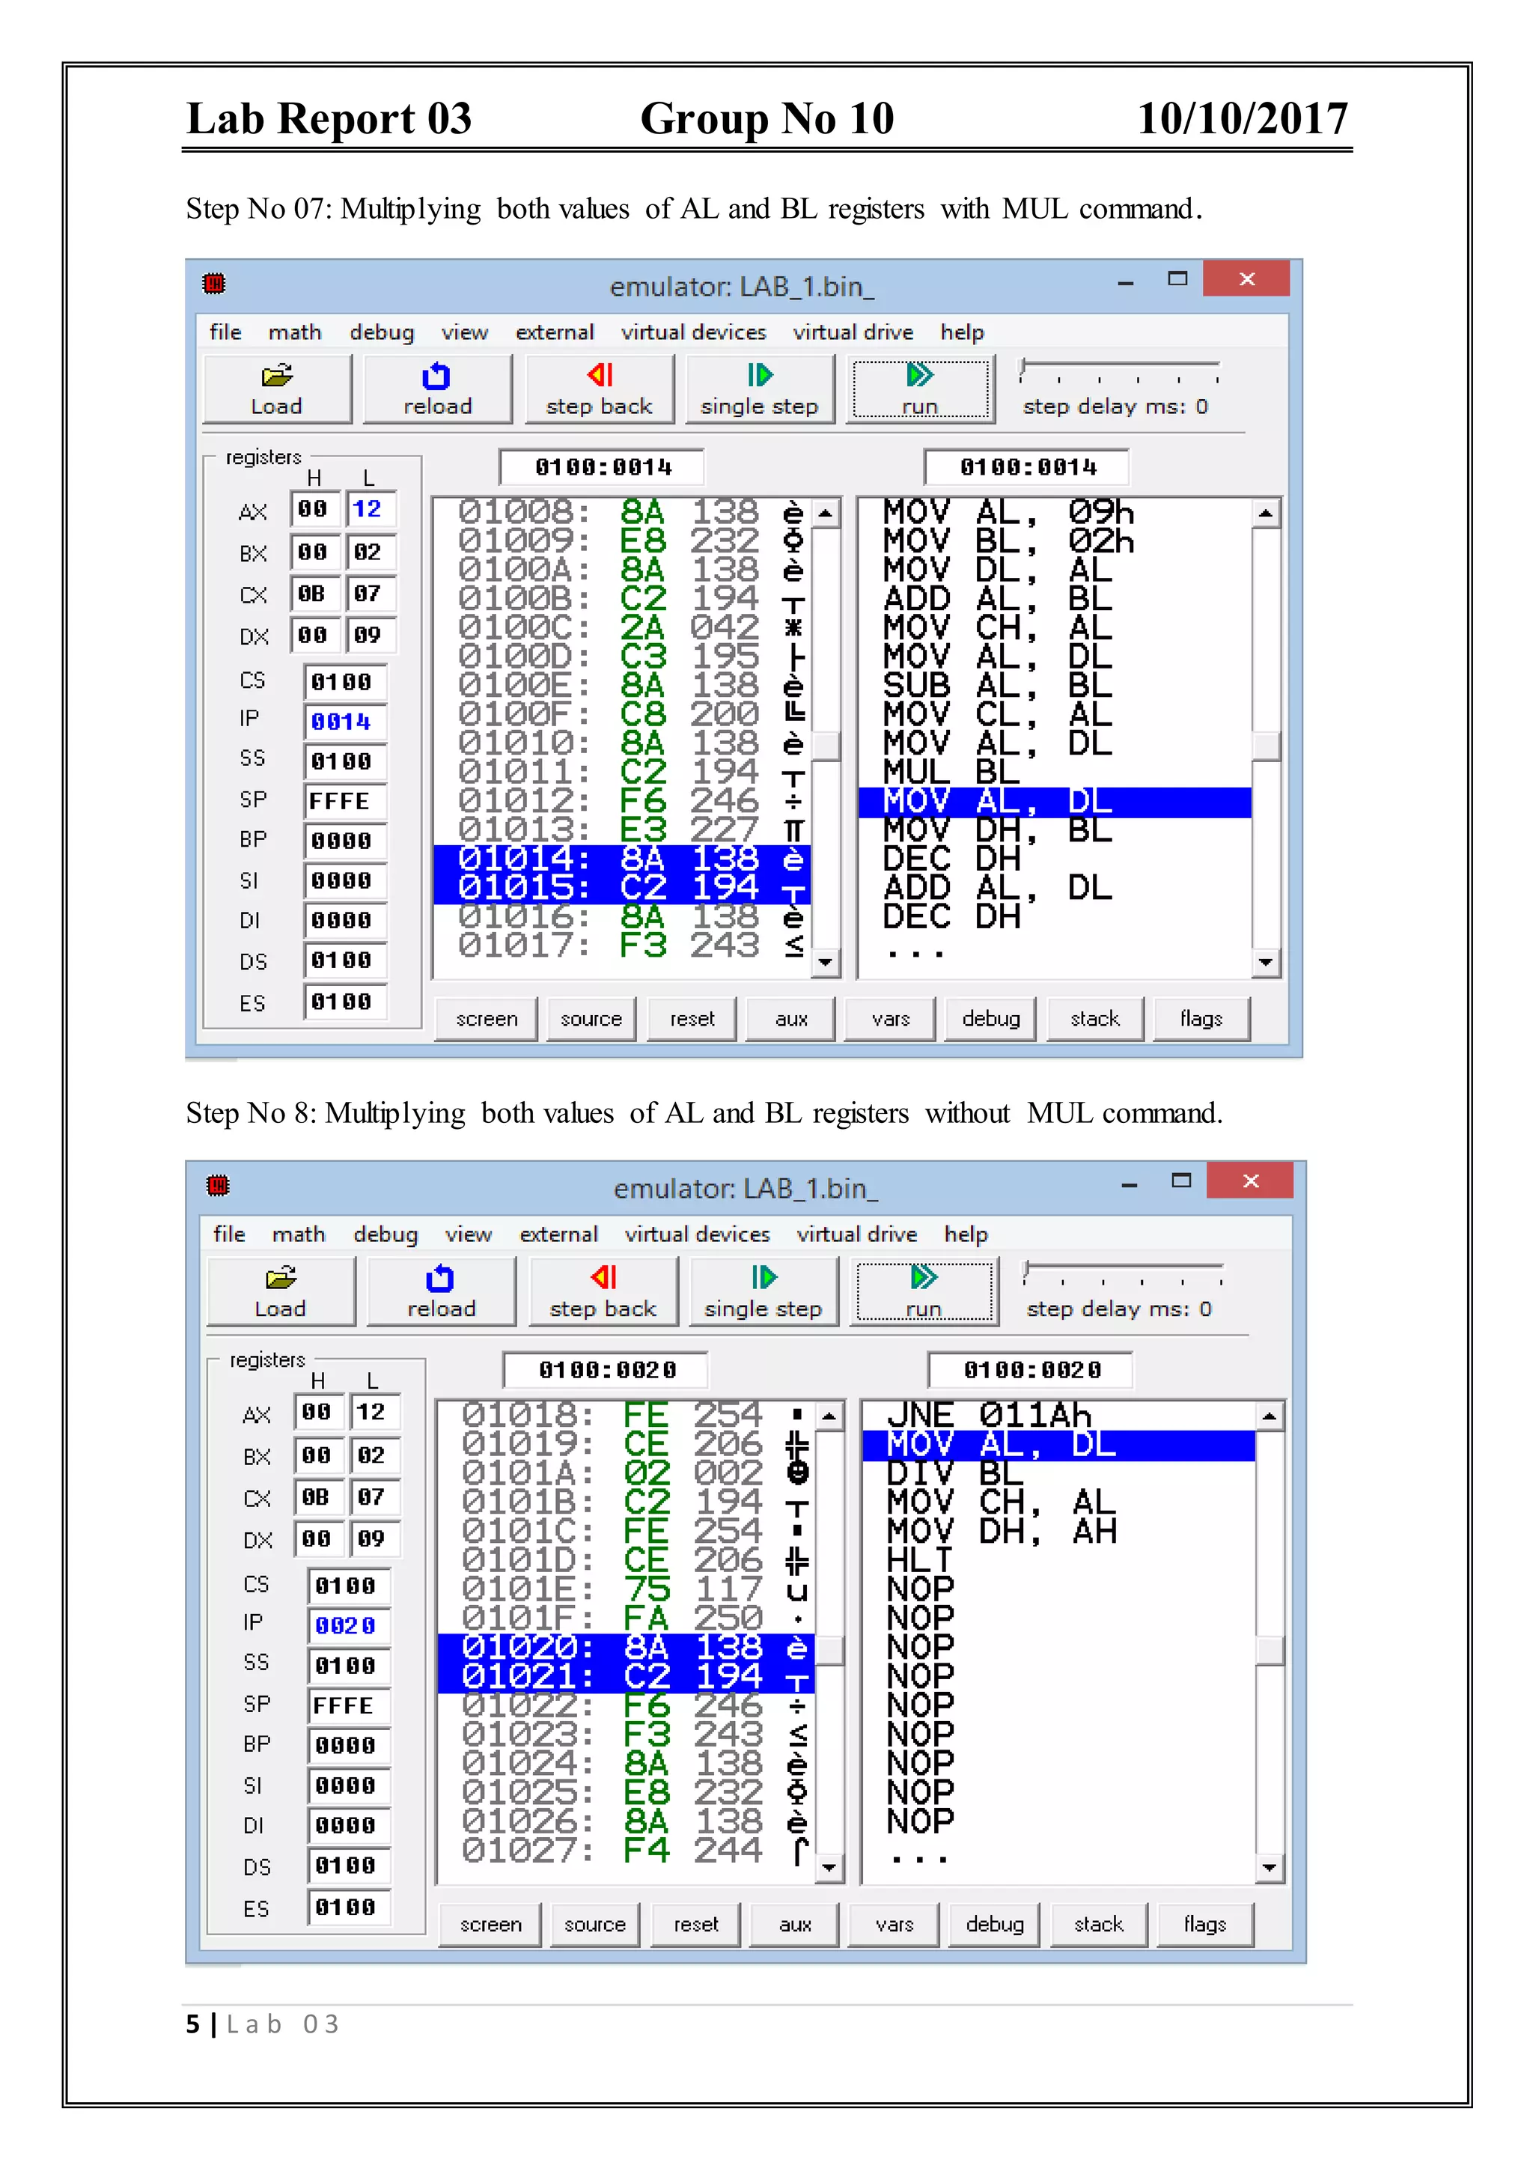
Task: Click flags button in upper emulator window
Action: [1201, 1019]
